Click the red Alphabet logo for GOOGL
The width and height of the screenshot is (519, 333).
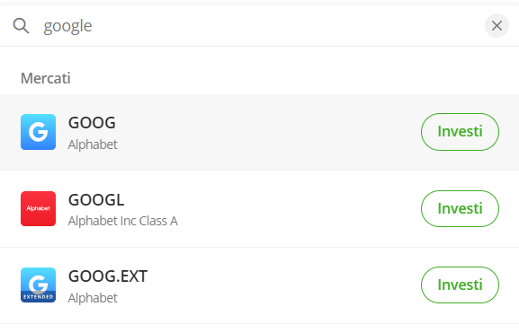[x=38, y=209]
